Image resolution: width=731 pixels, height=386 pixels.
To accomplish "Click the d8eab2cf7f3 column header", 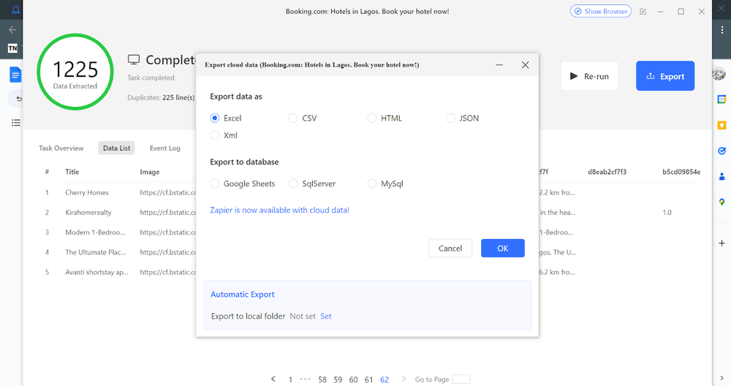I will pos(607,172).
